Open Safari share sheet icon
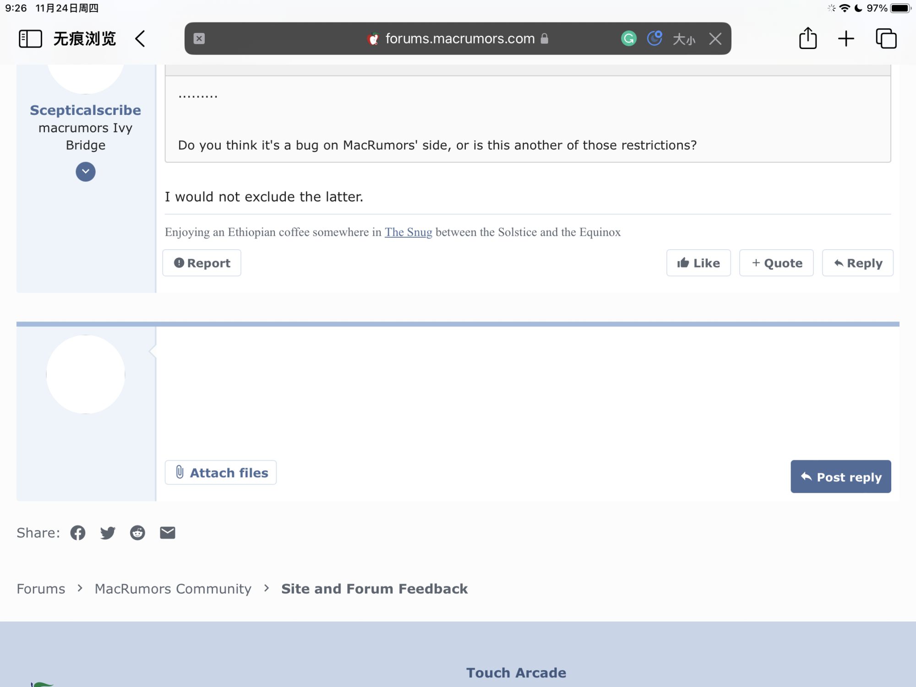916x687 pixels. (x=808, y=38)
